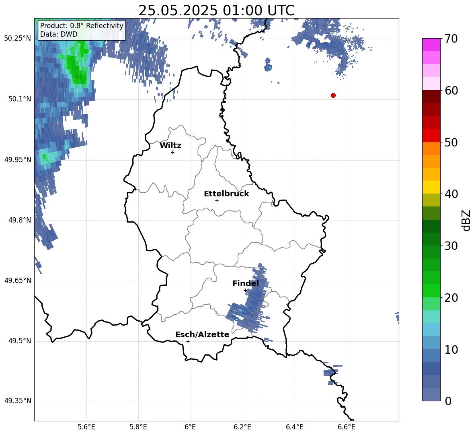Click the colorbar tick label 20
Viewport: 476px width, 435px height.
451,298
